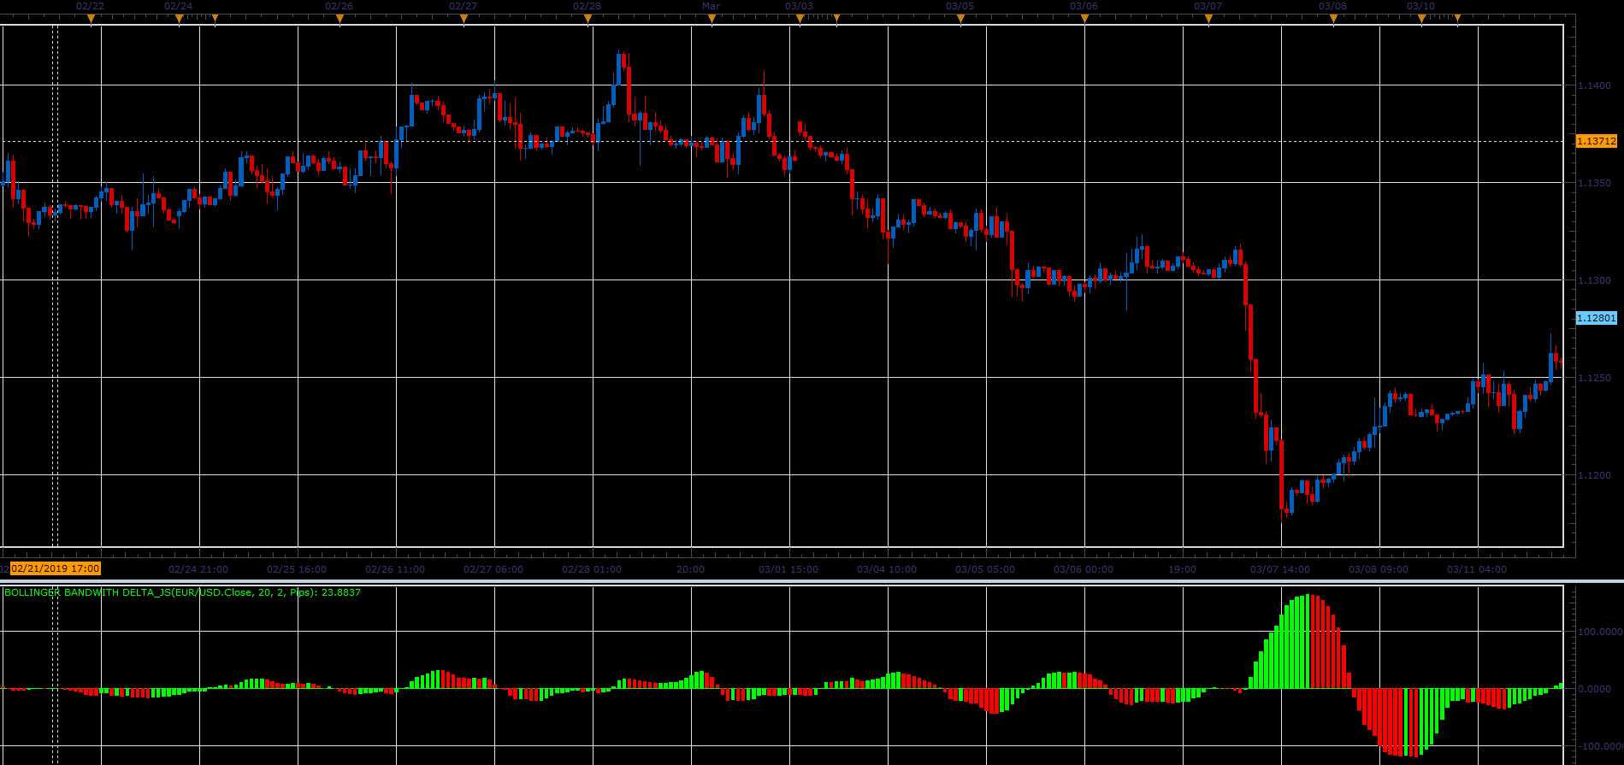Click the orange 02/21/2019 17:00 cursor time tag
1624x765 pixels.
tap(56, 568)
